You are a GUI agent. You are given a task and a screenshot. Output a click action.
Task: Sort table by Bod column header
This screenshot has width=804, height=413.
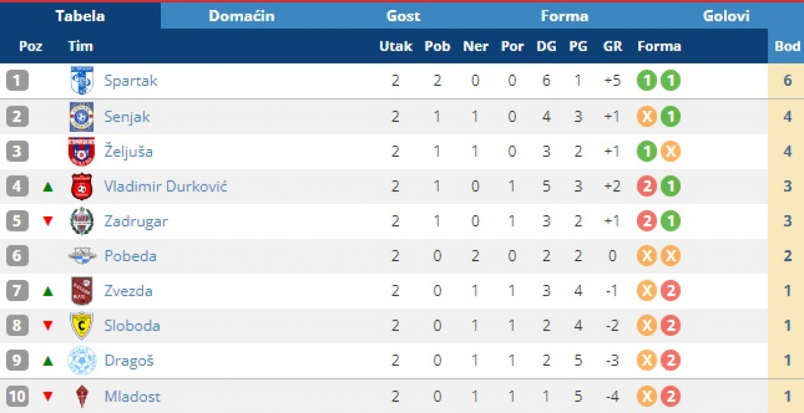[787, 46]
